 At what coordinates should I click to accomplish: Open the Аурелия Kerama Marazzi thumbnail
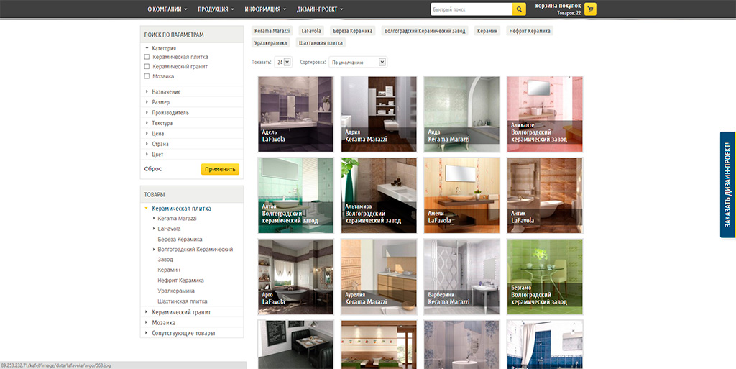pos(379,277)
